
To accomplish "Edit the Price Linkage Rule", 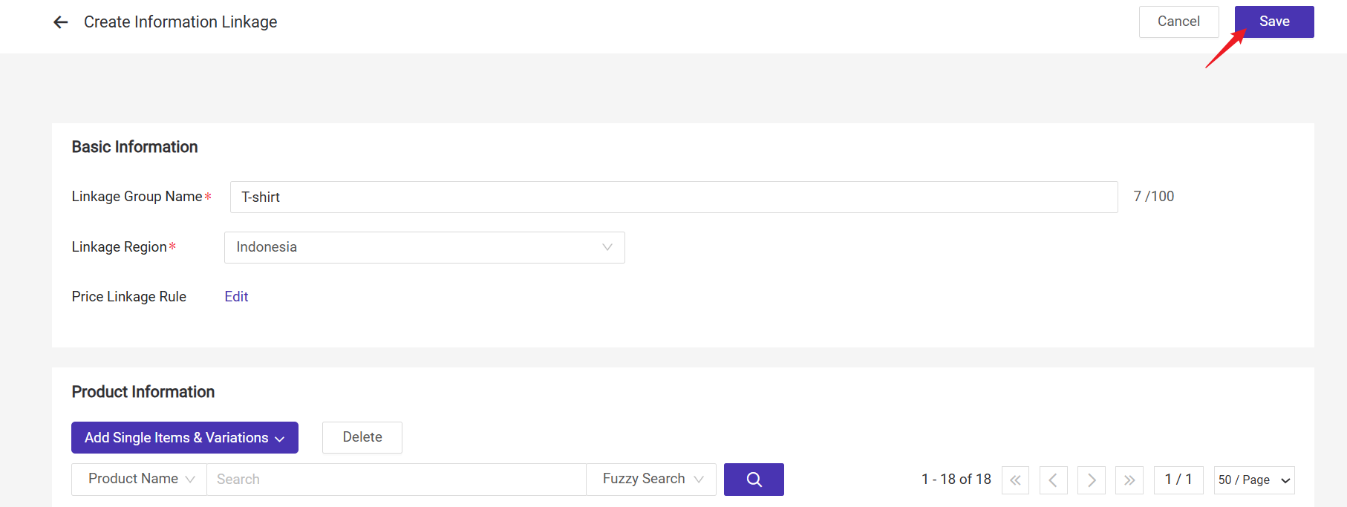I will [x=236, y=297].
